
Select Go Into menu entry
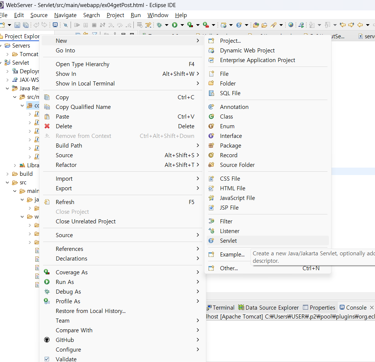[123, 51]
